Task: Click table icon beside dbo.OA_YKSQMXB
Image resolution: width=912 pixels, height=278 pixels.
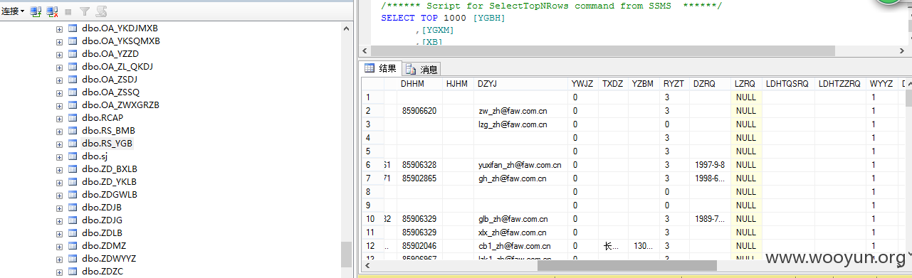Action: click(73, 41)
